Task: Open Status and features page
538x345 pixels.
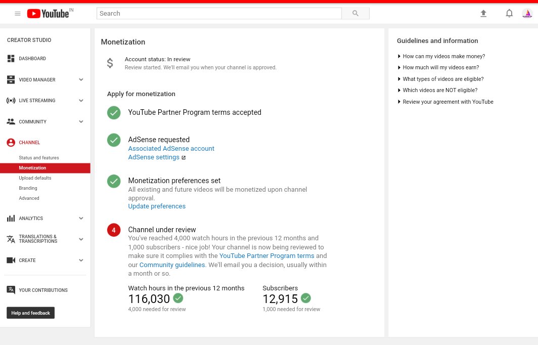Action: (x=39, y=158)
